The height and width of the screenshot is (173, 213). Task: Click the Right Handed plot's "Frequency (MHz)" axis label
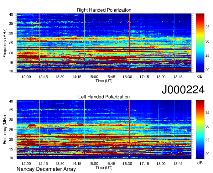(x=5, y=43)
